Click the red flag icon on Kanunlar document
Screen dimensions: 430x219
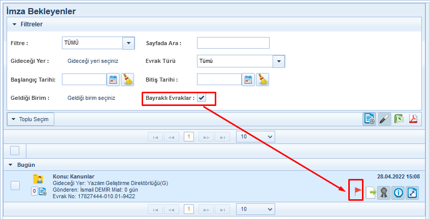[x=356, y=192]
